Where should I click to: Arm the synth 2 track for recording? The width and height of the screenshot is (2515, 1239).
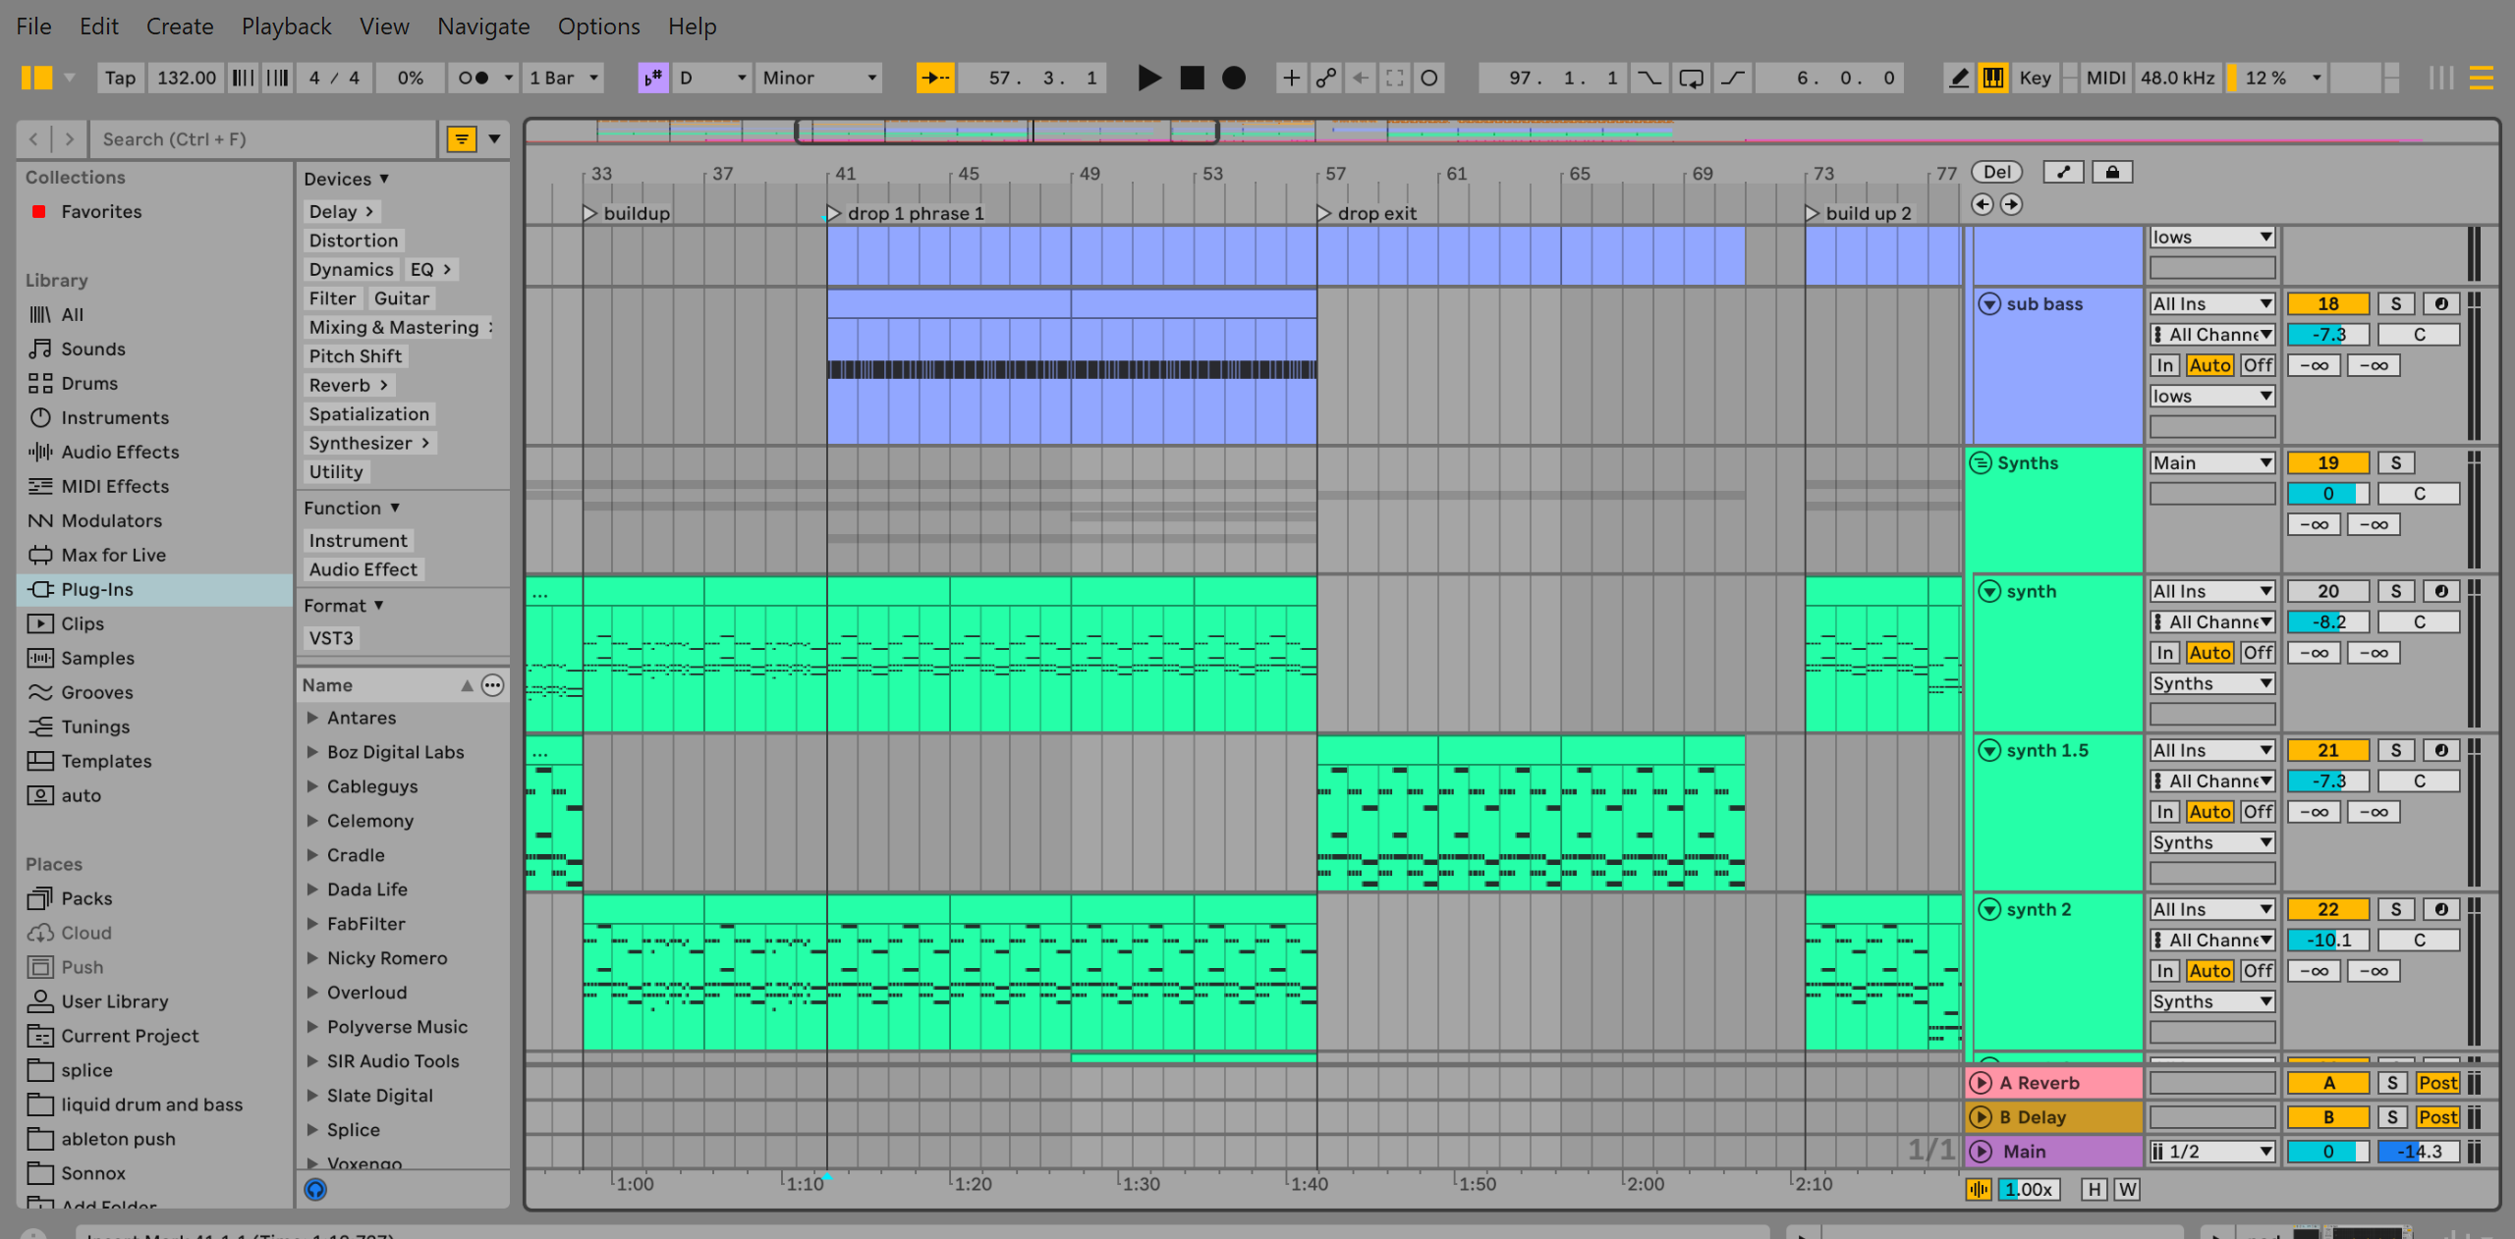[2441, 910]
